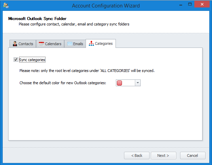212x165 pixels.
Task: Click the hierarchy icon on Categories tab
Action: [x=91, y=43]
